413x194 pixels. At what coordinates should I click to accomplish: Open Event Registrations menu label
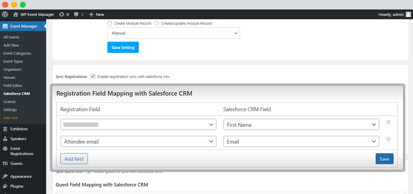click(x=22, y=151)
